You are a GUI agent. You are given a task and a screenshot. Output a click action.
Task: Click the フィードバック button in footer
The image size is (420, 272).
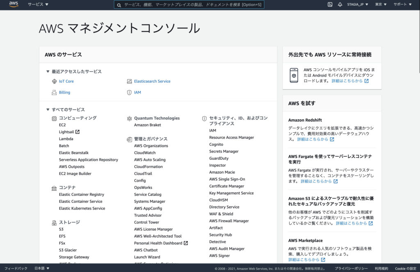point(16,268)
